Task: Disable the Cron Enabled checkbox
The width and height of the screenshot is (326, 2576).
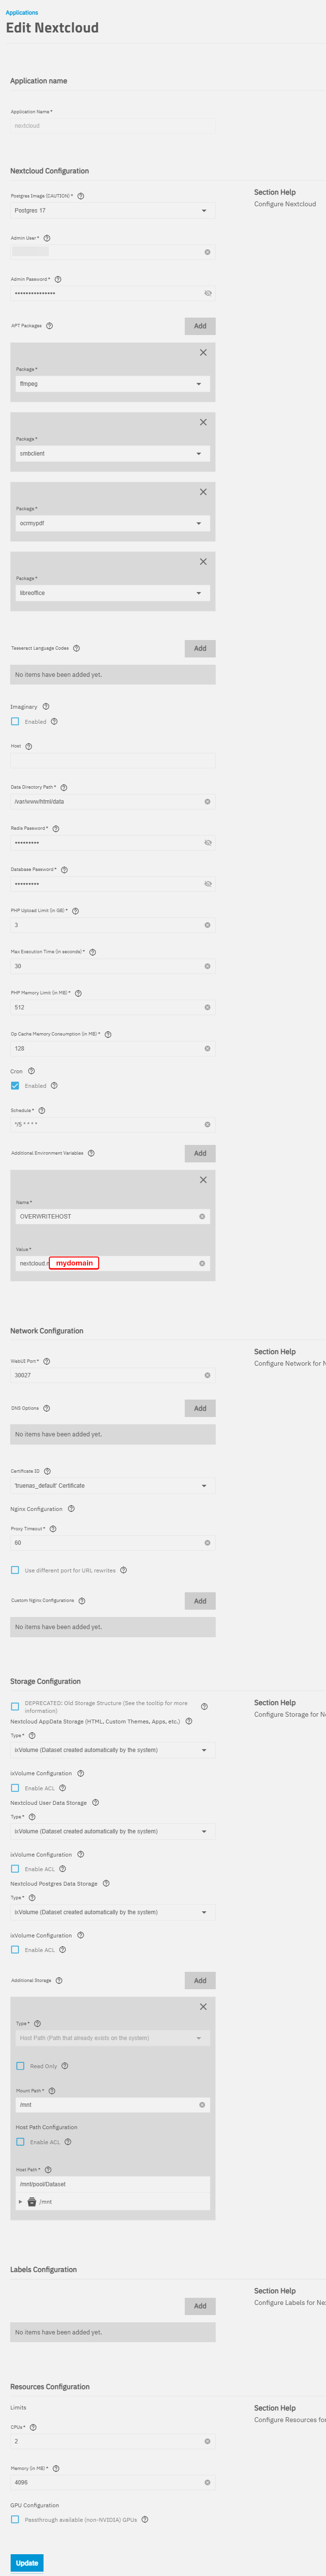Action: [15, 1085]
